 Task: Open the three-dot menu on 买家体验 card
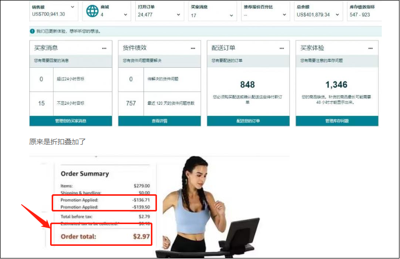[x=370, y=48]
